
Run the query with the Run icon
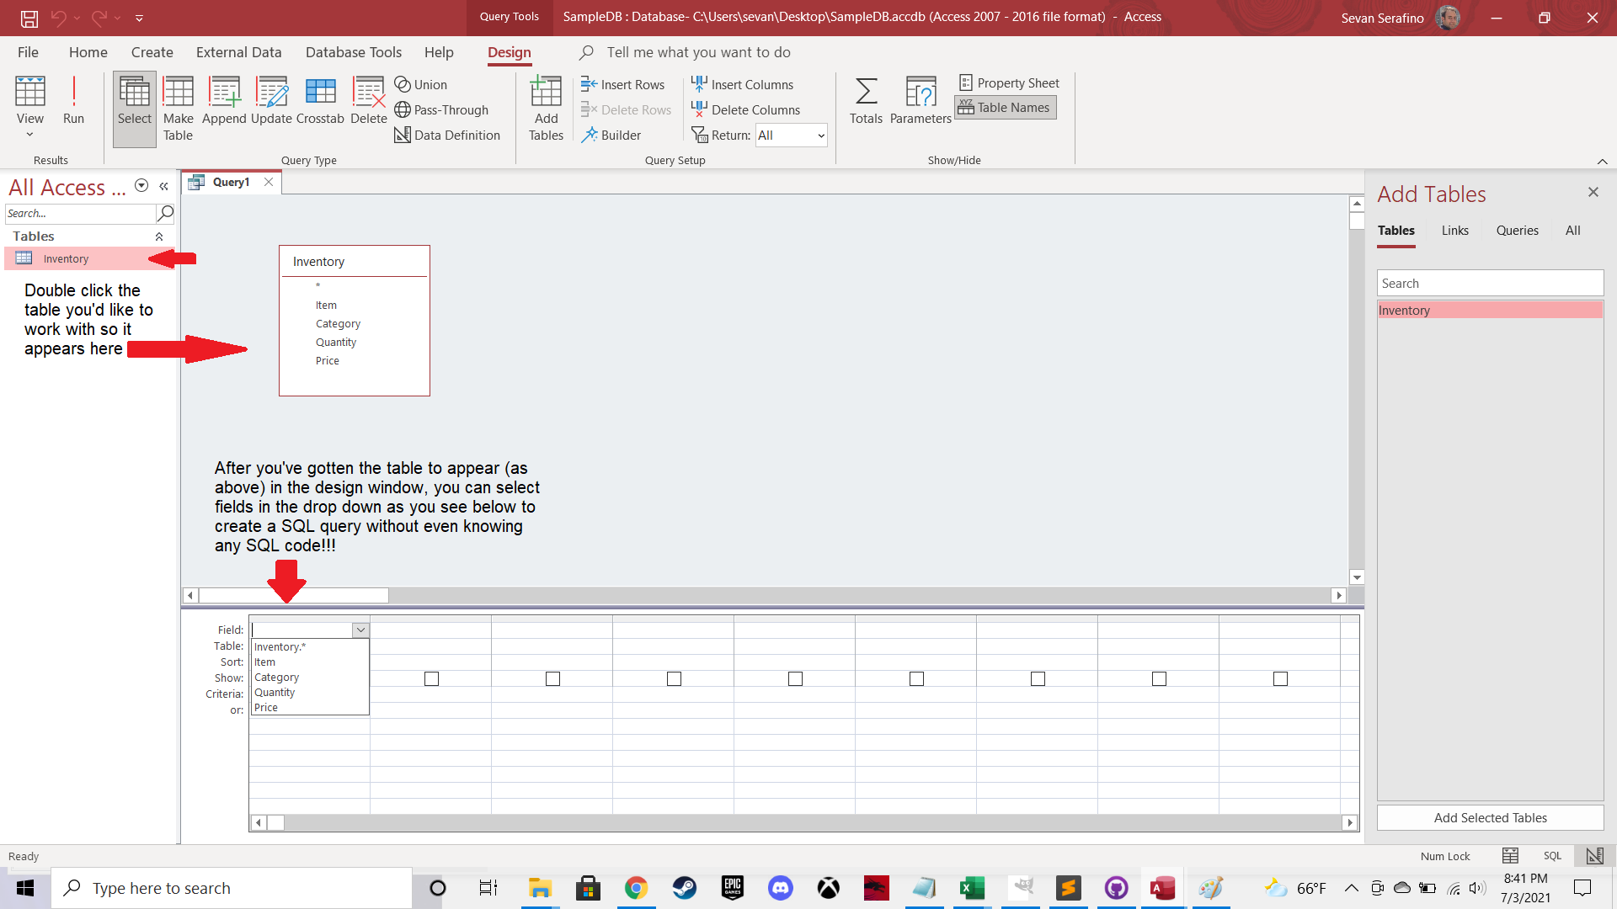coord(73,101)
